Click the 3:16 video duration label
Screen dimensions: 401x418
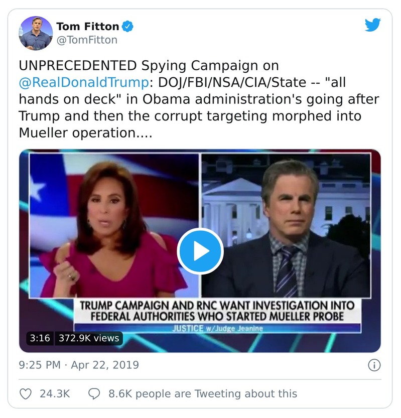(x=40, y=338)
